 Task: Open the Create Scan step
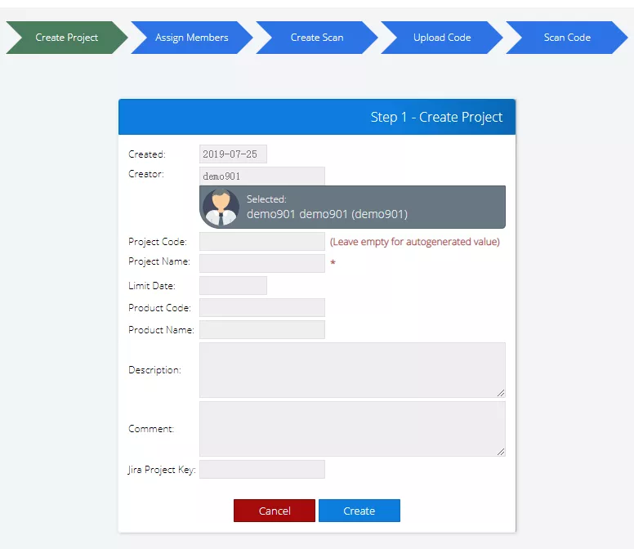(317, 38)
